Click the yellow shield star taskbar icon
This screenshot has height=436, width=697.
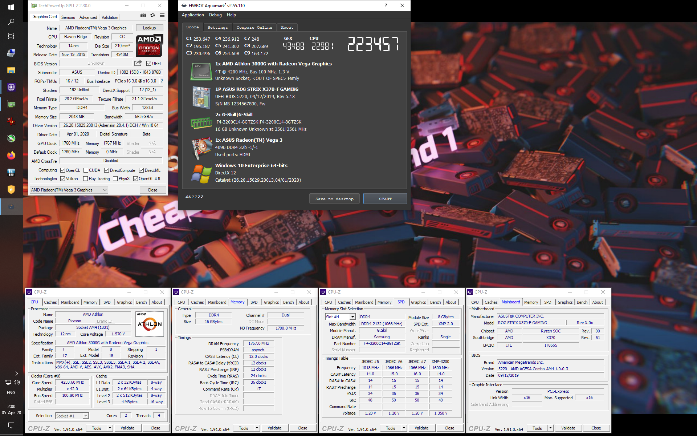click(11, 189)
